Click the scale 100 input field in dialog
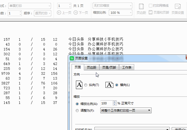The image size is (187, 130). (x=107, y=103)
